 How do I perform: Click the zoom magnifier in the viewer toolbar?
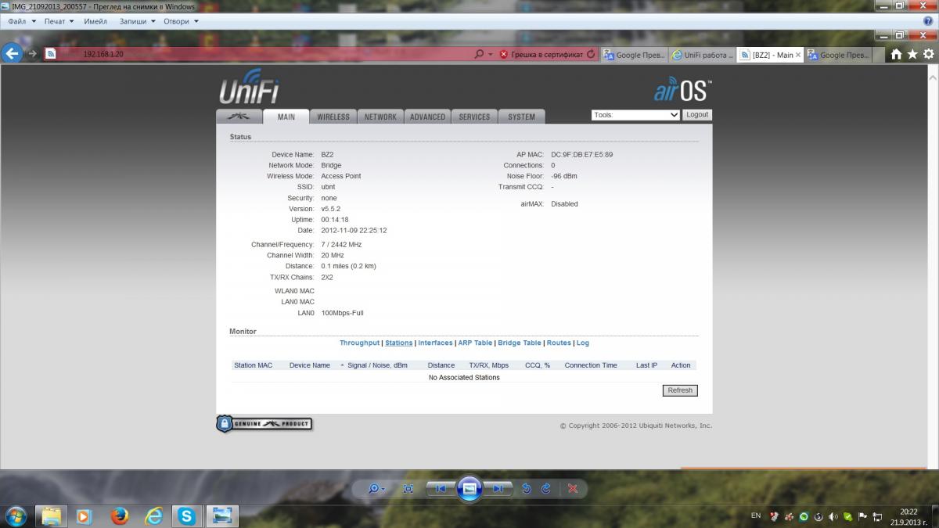tap(374, 488)
